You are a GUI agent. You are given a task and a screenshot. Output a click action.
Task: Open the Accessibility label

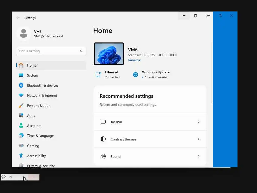(x=36, y=156)
